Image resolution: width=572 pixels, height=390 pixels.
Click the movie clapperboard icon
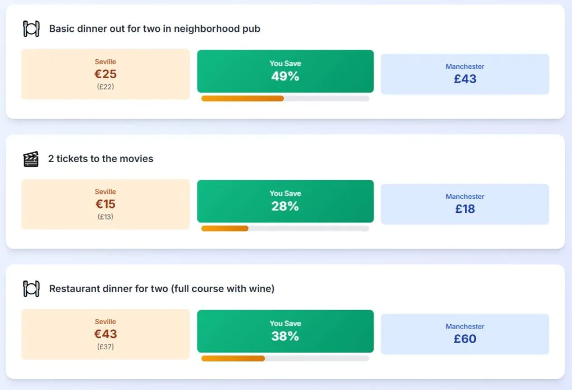(31, 159)
